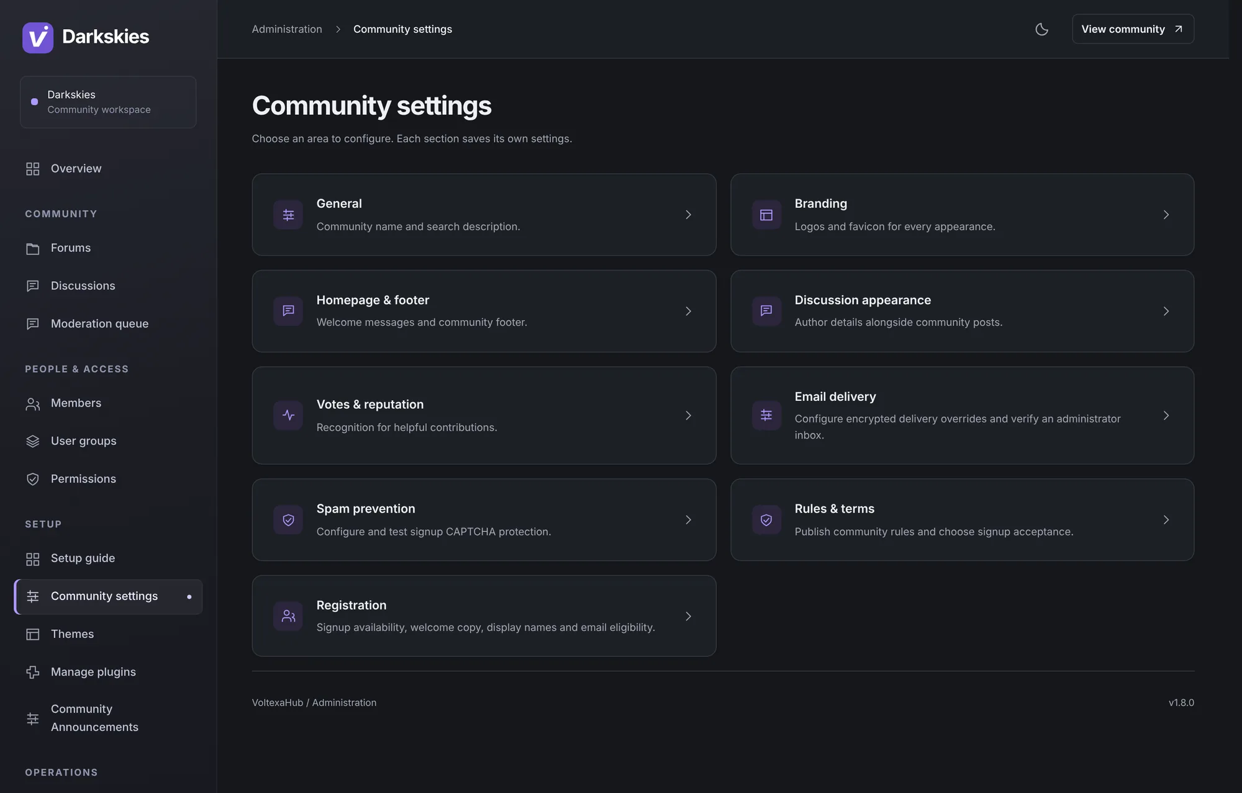Image resolution: width=1242 pixels, height=793 pixels.
Task: Click the Community settings breadcrumb text
Action: coord(402,29)
